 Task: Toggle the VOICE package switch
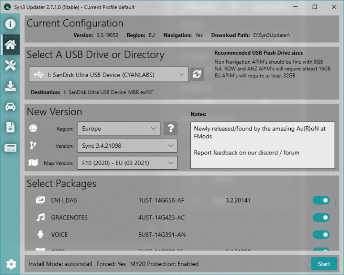click(x=321, y=235)
